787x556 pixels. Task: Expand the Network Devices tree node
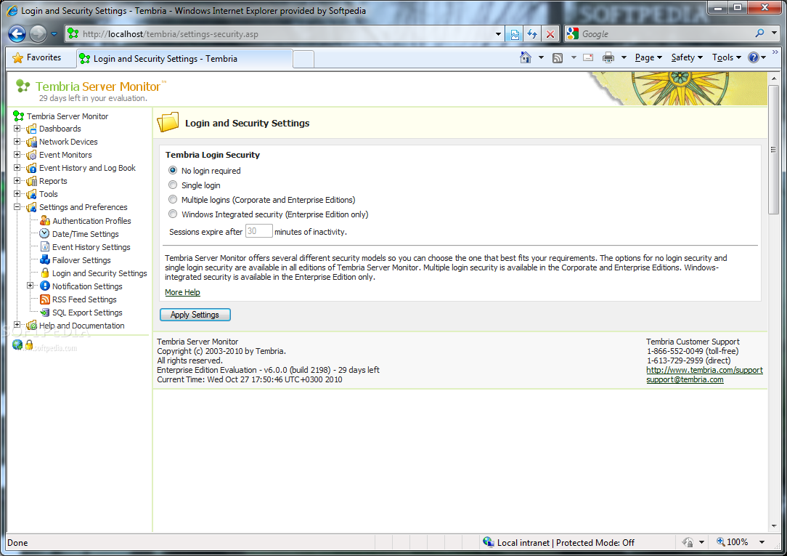17,142
